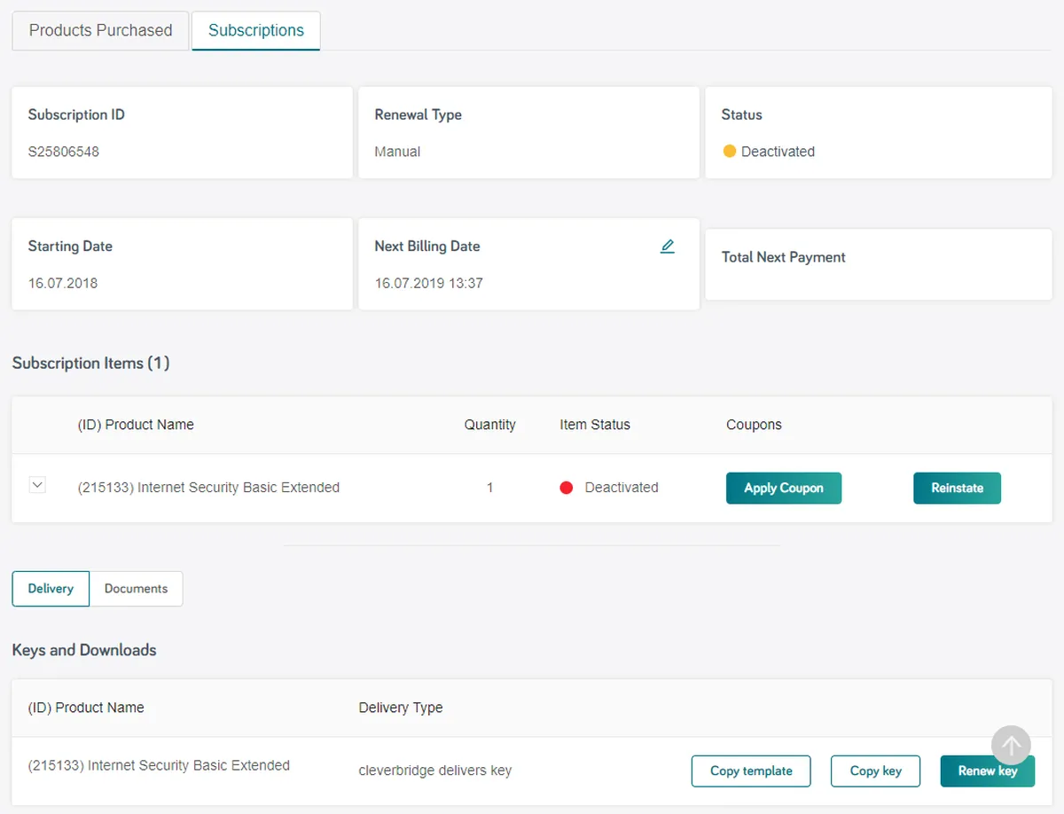Click the Copy template button
The height and width of the screenshot is (814, 1064).
pos(751,771)
